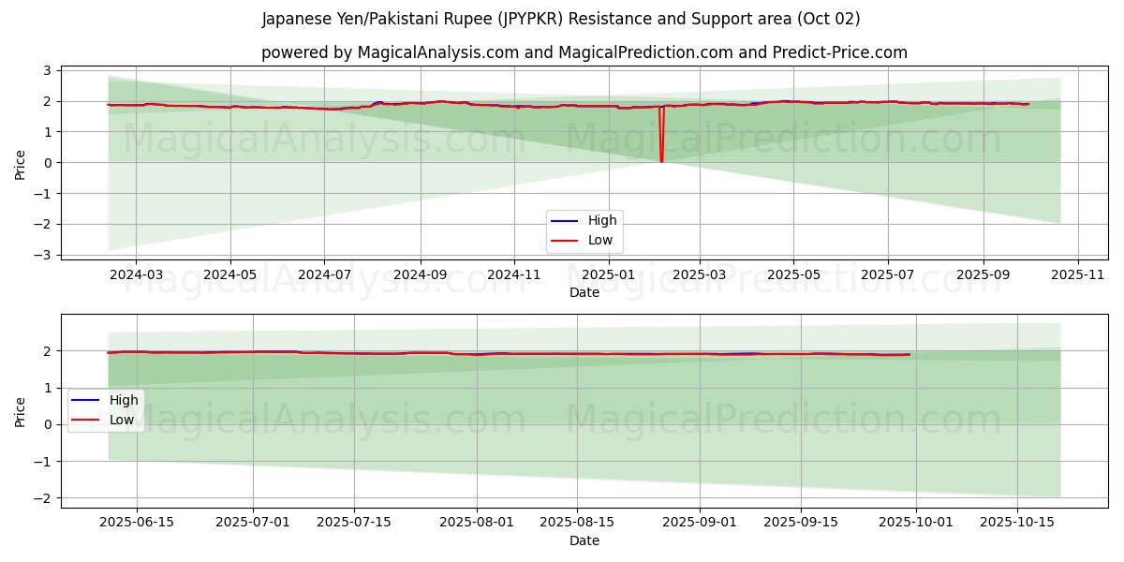Viewport: 1124px width, 562px height.
Task: Click the 2025-10-15 tick label on bottom chart
Action: pyautogui.click(x=1017, y=523)
